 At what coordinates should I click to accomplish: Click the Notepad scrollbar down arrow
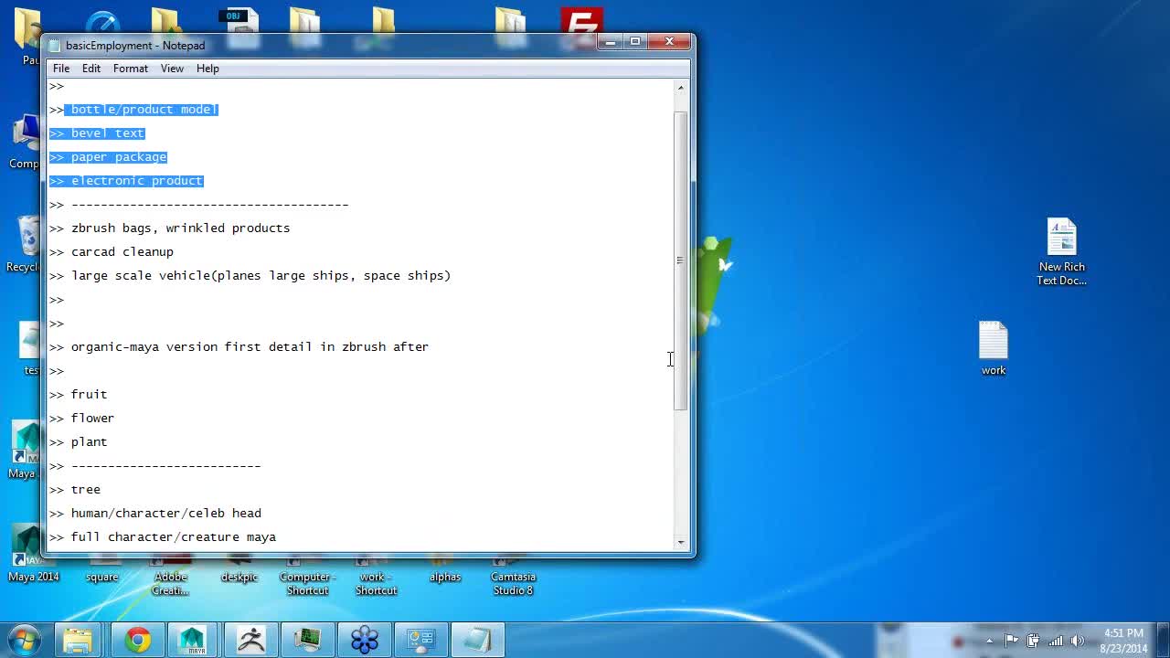coord(680,542)
